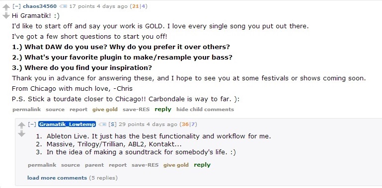Collapse Gramatik_Lowtemp's reply with [–]

[32, 125]
